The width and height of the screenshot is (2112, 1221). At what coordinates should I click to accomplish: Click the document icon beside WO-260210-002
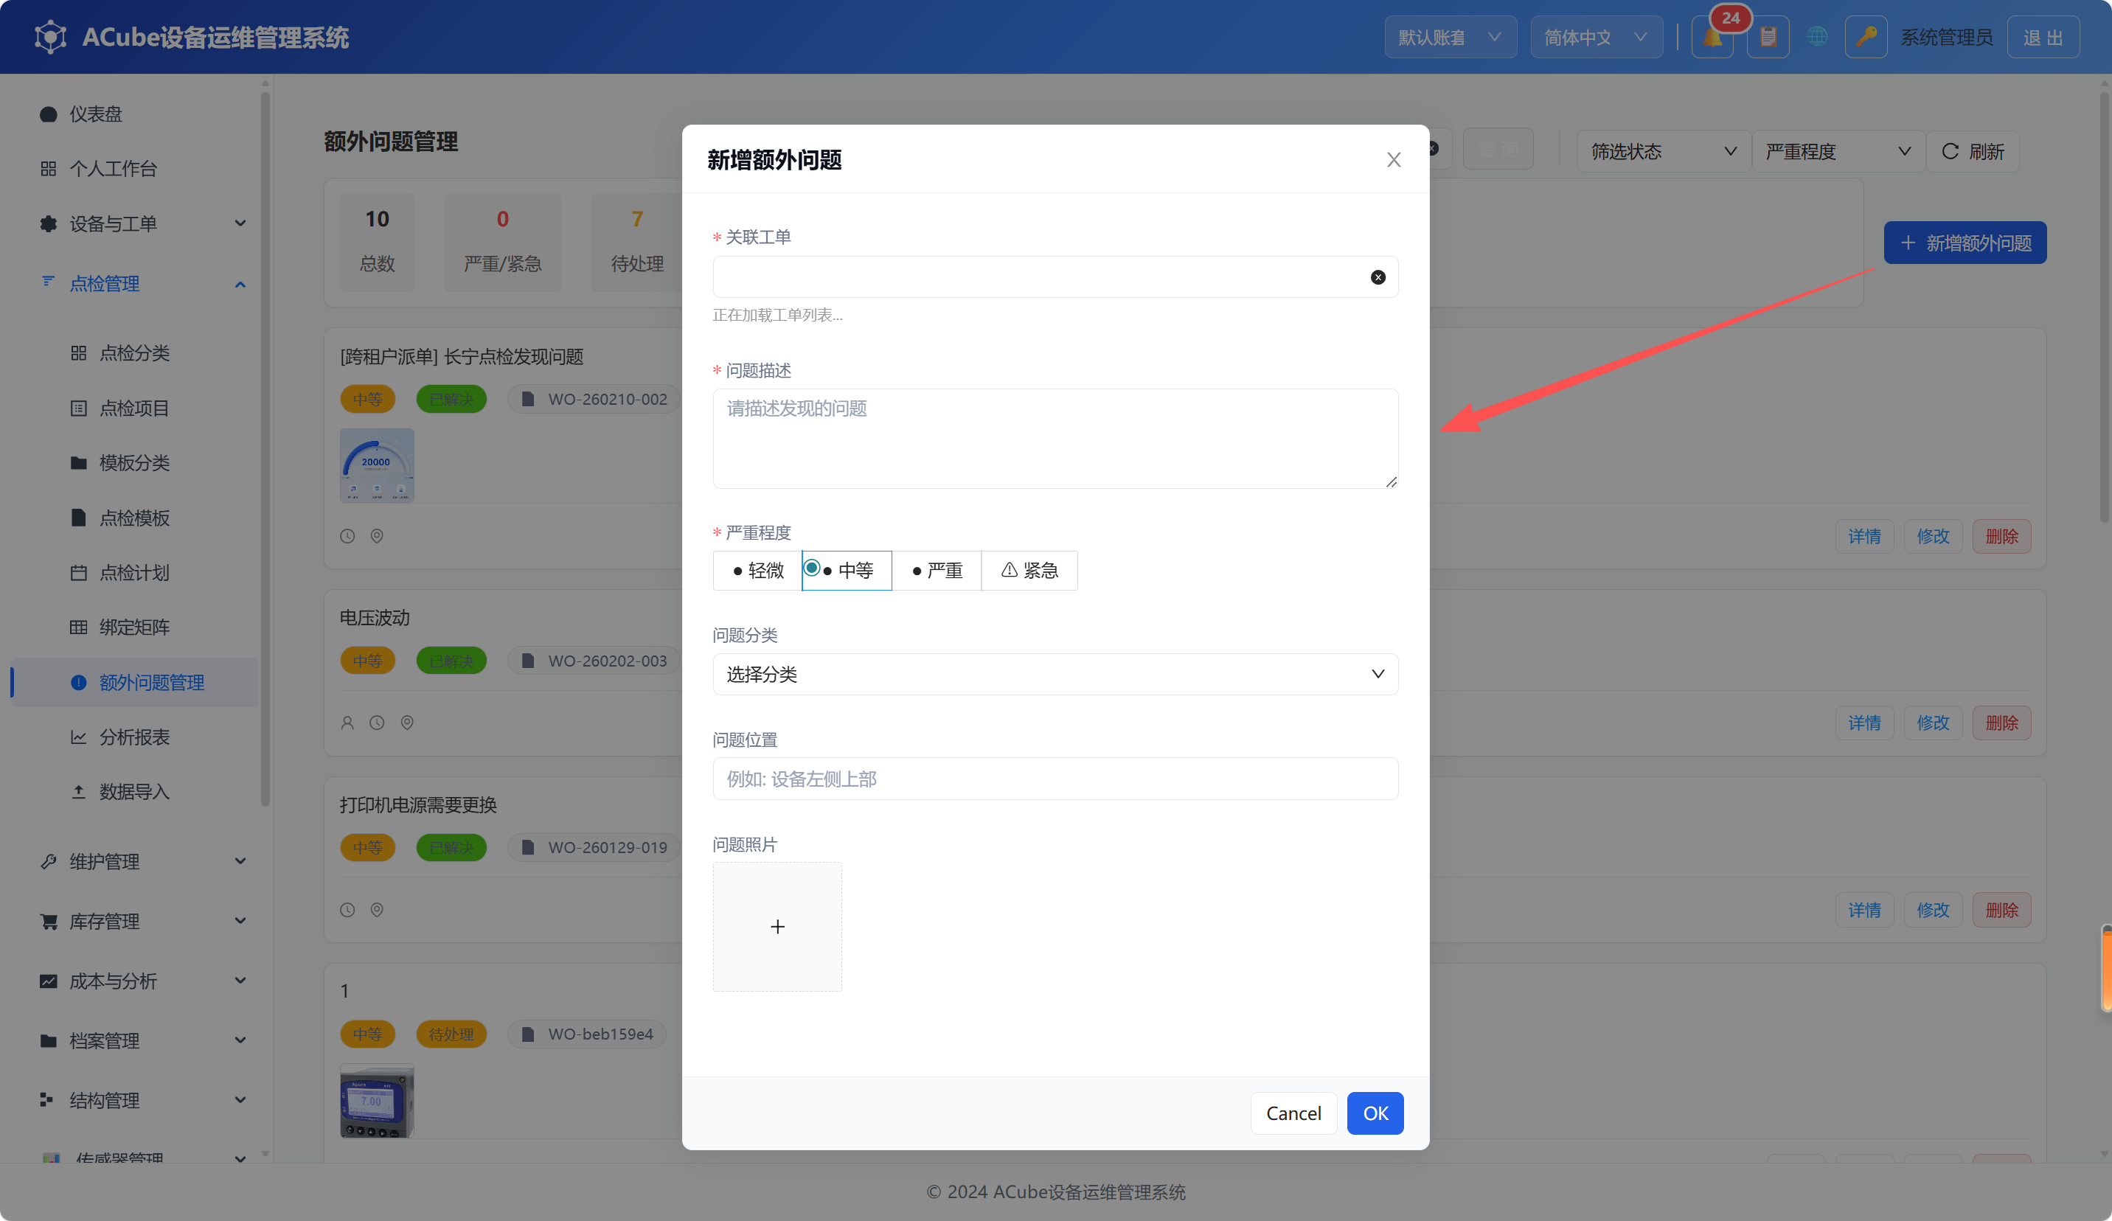528,399
